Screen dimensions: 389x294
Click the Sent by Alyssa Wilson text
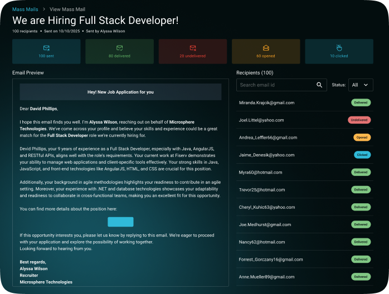[x=105, y=31]
